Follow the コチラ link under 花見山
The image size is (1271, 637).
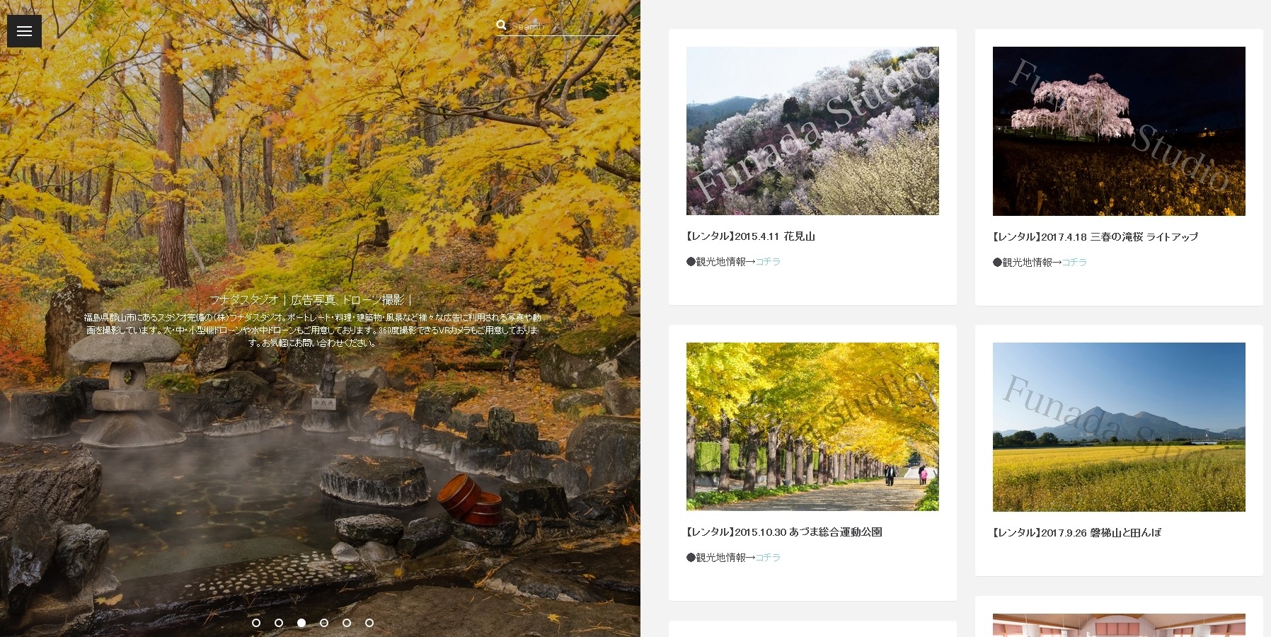(x=768, y=262)
